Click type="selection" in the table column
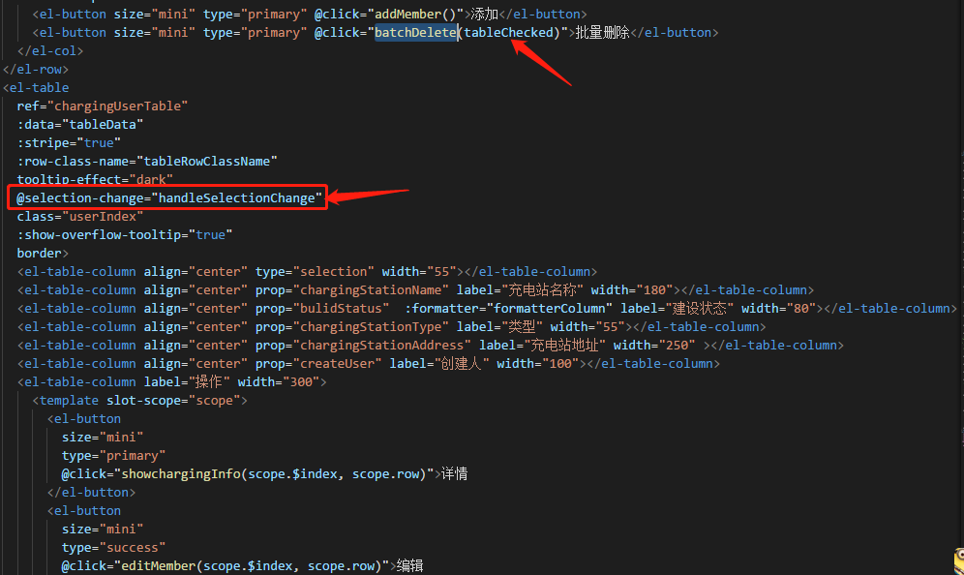 (315, 272)
